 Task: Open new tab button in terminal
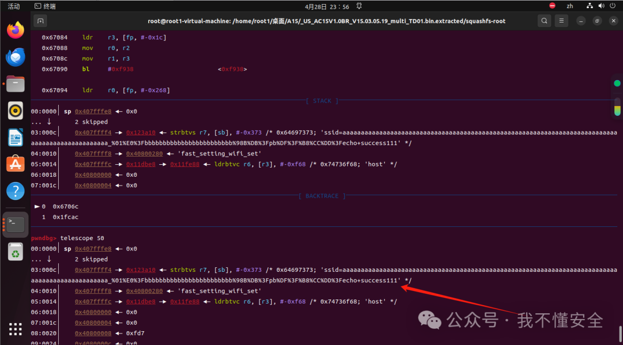[x=40, y=21]
